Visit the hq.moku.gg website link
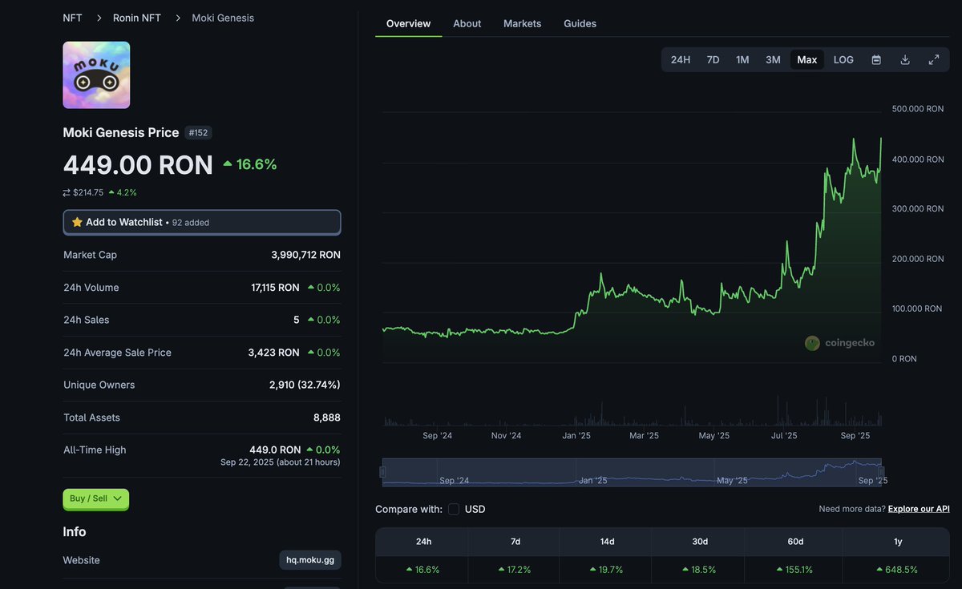 [310, 559]
